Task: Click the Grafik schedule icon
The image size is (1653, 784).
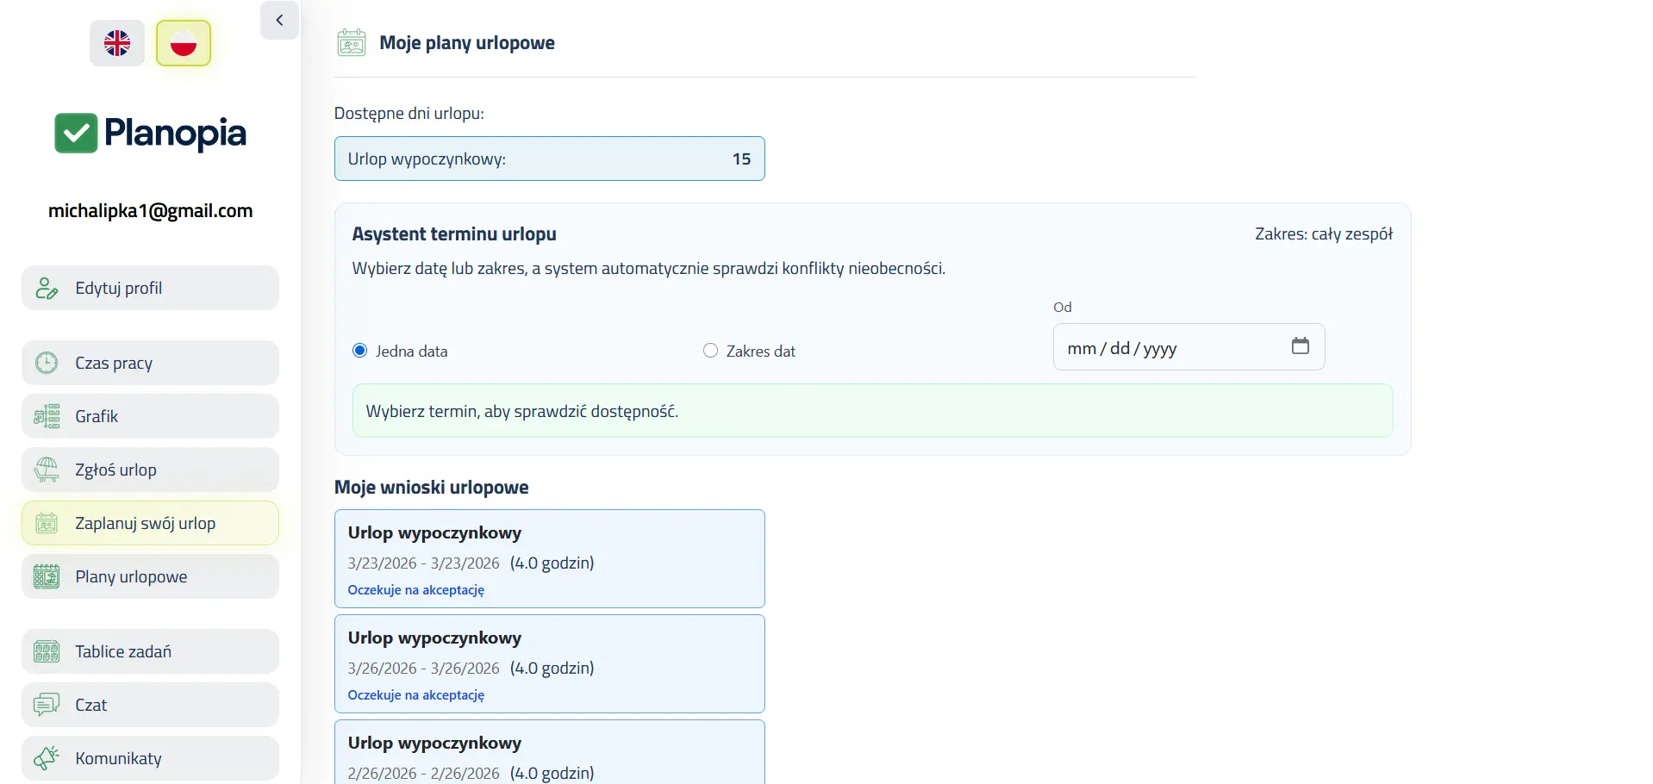Action: (x=47, y=416)
